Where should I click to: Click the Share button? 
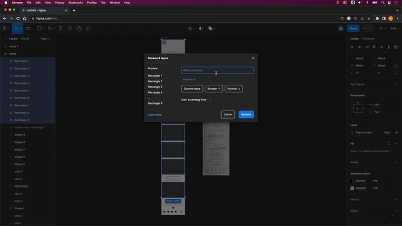coord(353,28)
